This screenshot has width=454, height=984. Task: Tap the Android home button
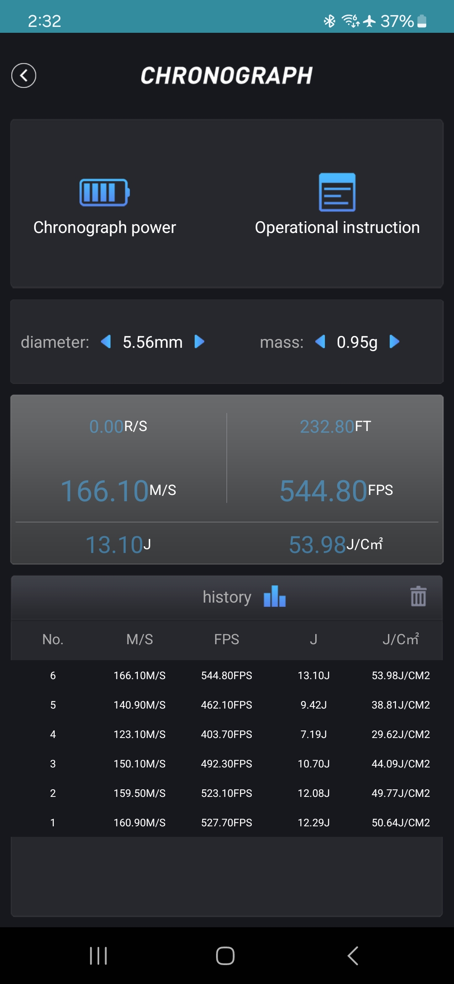pyautogui.click(x=225, y=956)
